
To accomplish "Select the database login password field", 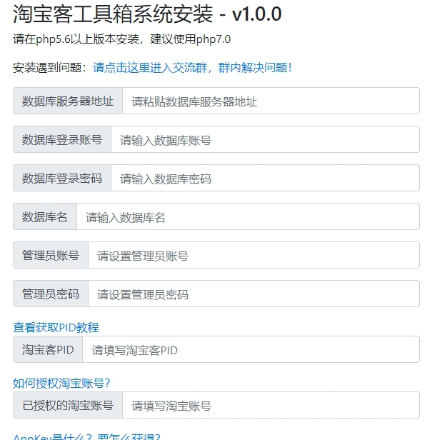I will (x=264, y=178).
